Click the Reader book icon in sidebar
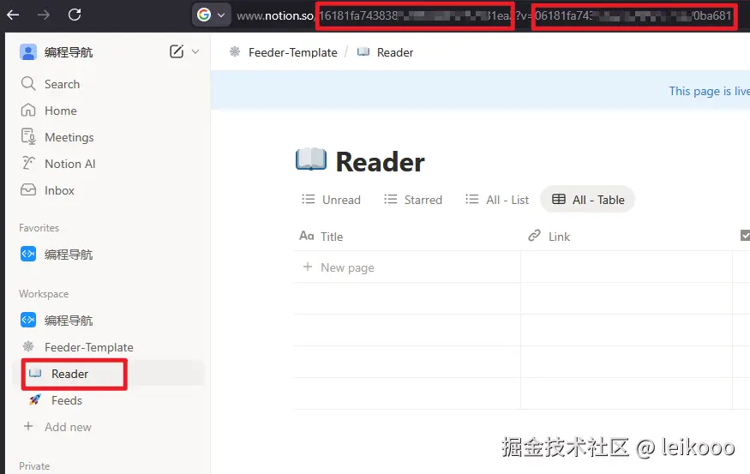The height and width of the screenshot is (474, 750). point(35,373)
